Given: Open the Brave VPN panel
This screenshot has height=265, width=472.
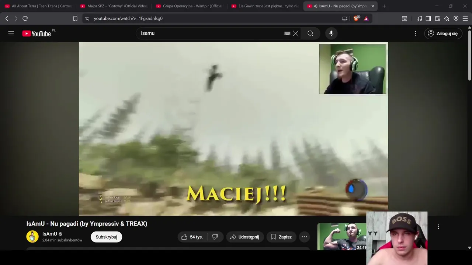Looking at the screenshot, I should tap(456, 18).
